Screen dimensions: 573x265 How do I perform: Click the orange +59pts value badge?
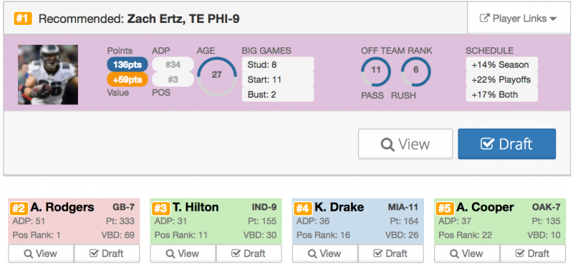tap(127, 79)
